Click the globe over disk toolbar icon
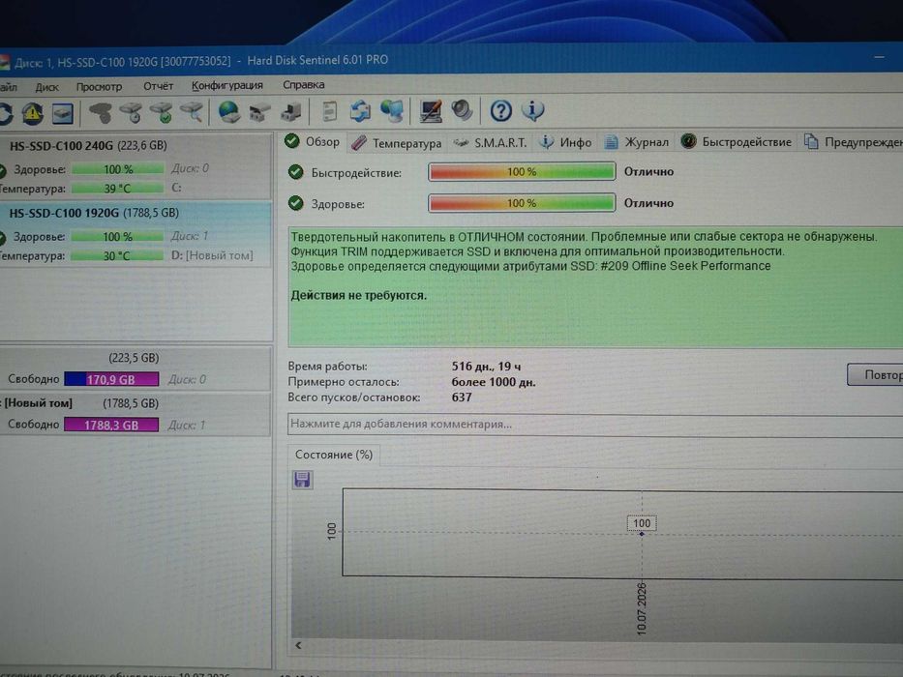903x677 pixels. 229,111
